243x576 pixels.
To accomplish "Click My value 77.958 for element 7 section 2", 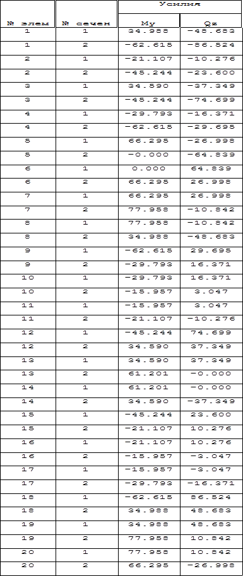I will [148, 209].
